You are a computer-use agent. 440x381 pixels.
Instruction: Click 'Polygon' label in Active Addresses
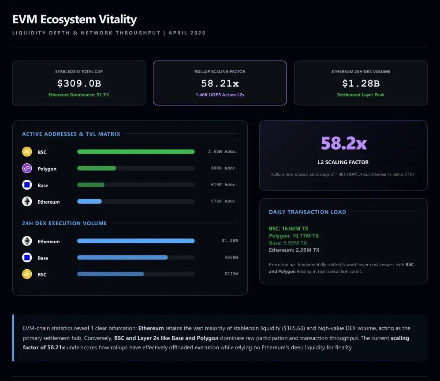point(47,169)
